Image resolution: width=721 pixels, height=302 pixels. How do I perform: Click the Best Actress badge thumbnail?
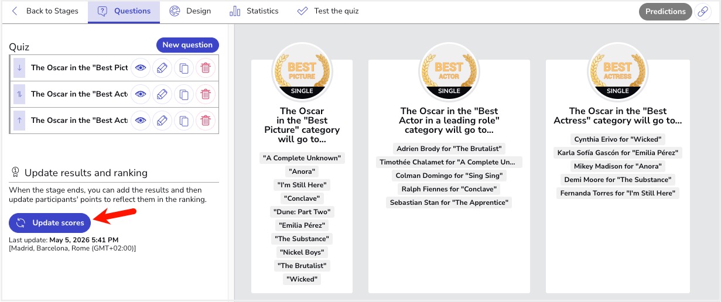tap(618, 72)
